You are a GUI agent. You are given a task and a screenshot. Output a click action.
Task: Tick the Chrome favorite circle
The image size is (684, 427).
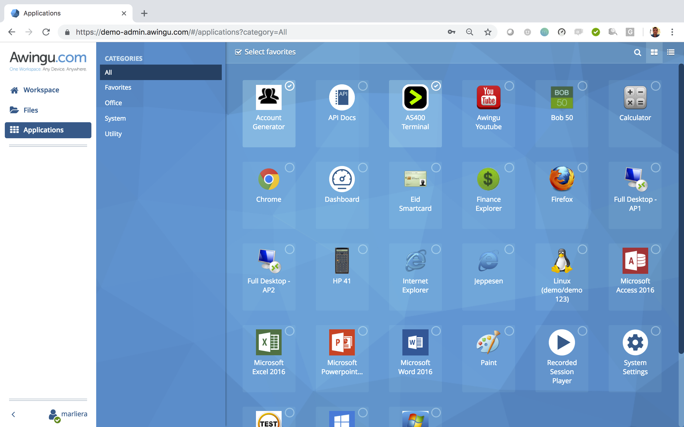click(289, 168)
